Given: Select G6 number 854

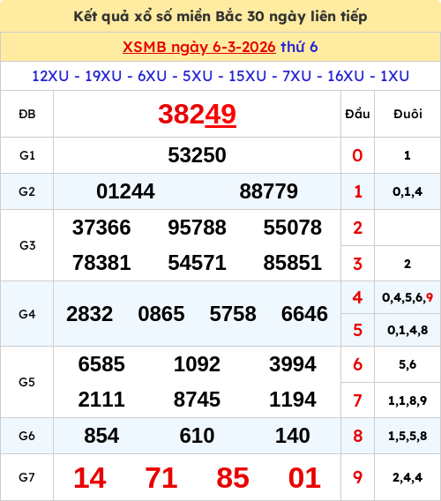Looking at the screenshot, I should click(101, 436).
